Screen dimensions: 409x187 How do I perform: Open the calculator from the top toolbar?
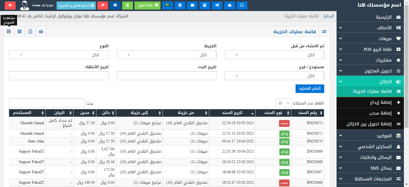coord(205,5)
